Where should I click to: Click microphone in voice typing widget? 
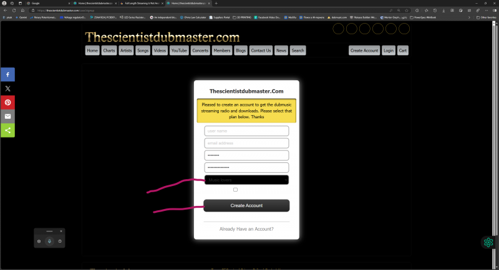[49, 241]
